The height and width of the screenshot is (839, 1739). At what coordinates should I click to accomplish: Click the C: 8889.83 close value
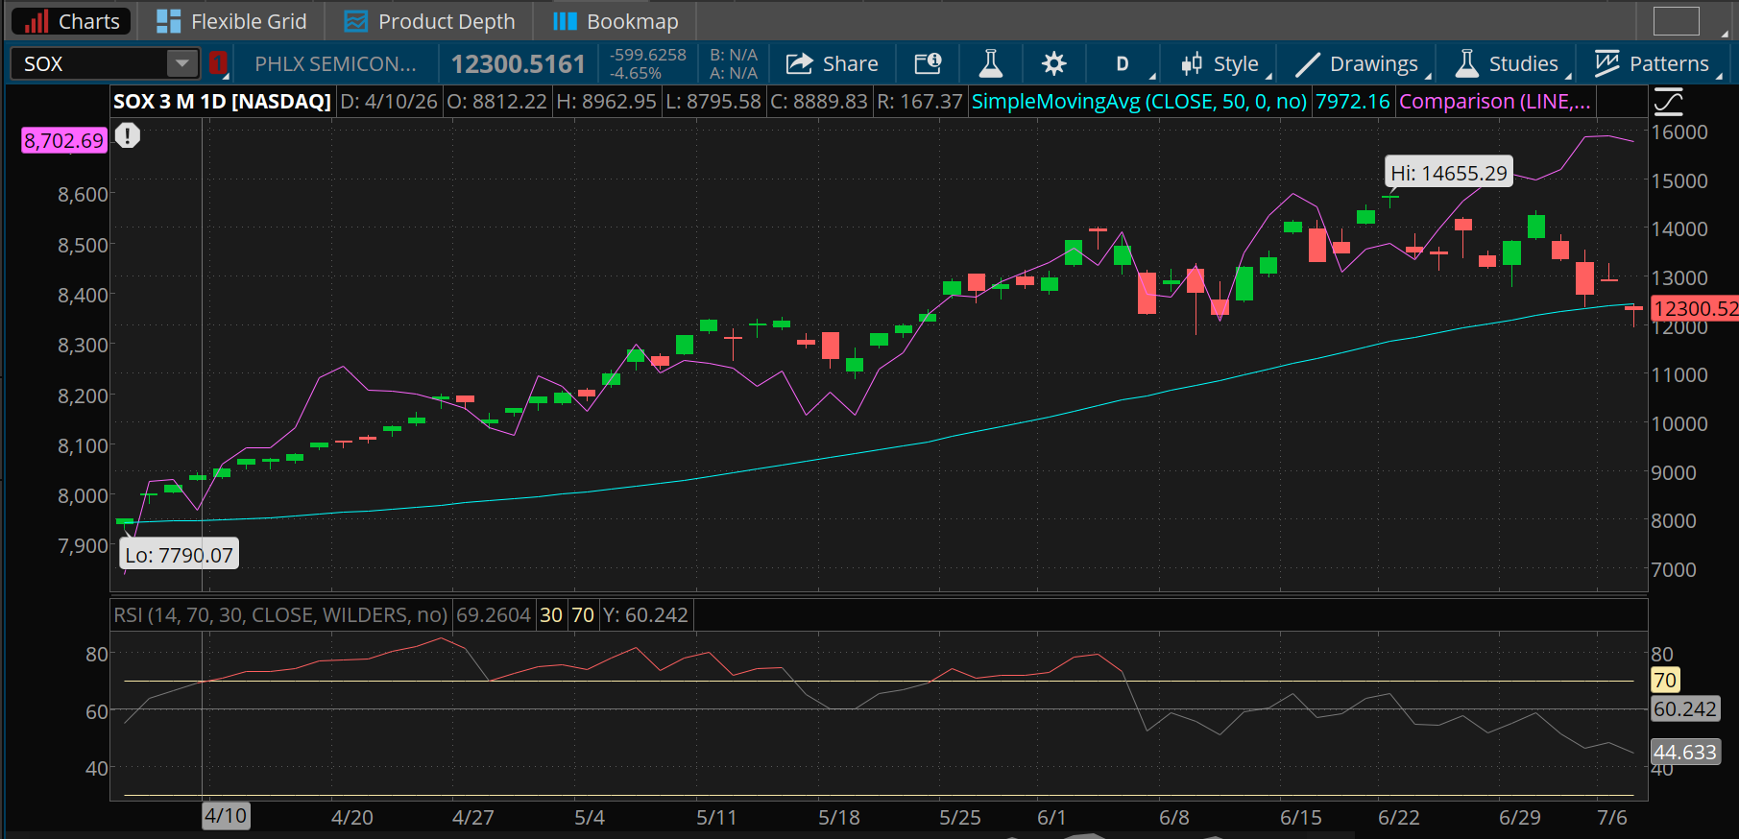819,102
